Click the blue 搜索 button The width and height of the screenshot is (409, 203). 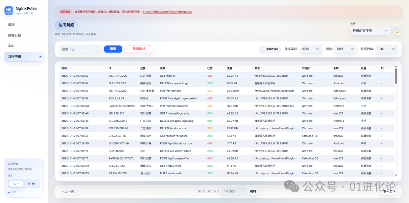[113, 49]
